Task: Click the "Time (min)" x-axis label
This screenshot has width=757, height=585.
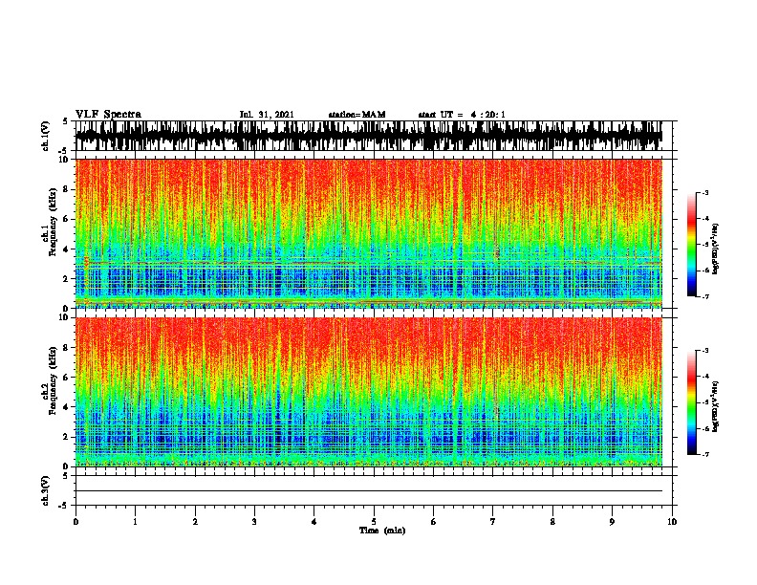Action: [382, 531]
